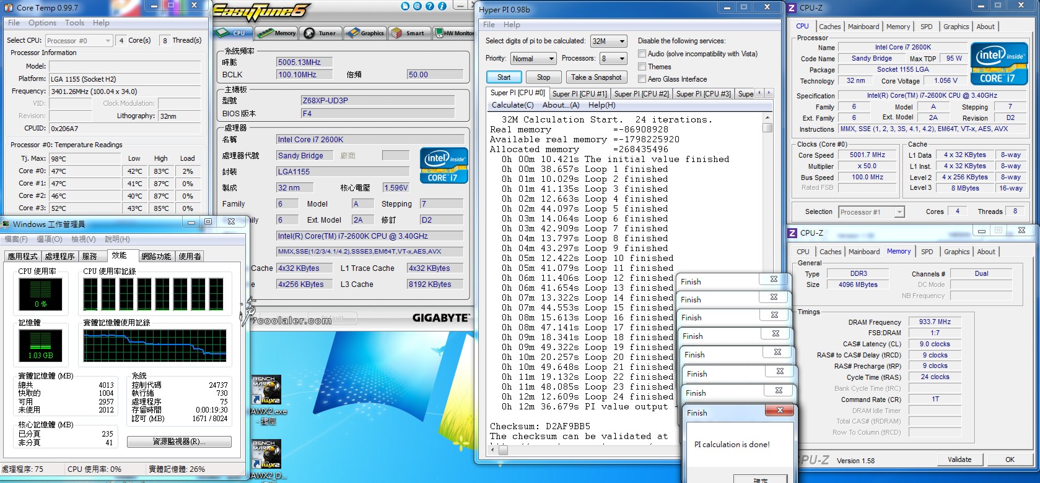Click Validate button in CPU-Z
The image size is (1040, 483).
click(959, 459)
